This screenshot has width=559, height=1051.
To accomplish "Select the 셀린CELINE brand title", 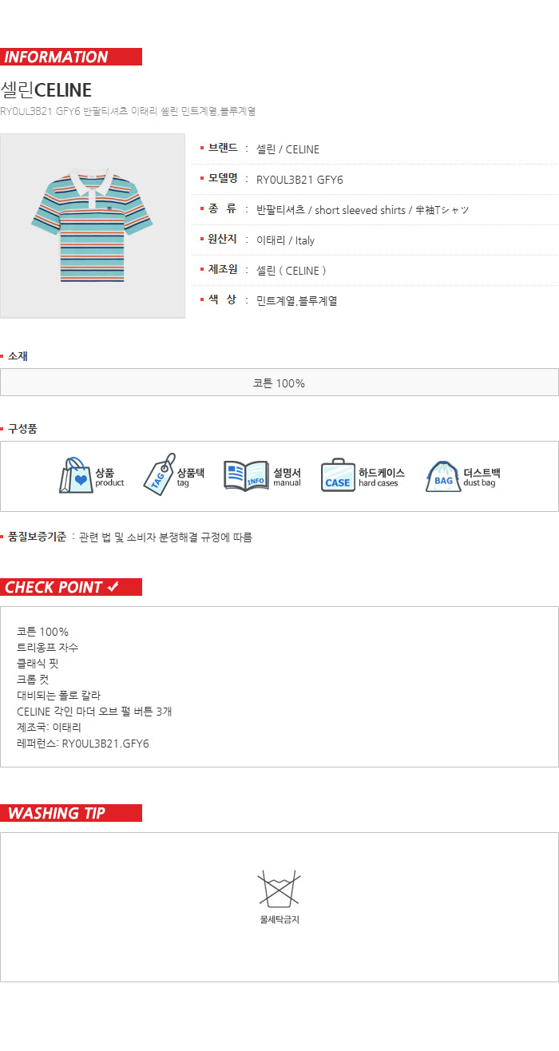I will click(46, 89).
